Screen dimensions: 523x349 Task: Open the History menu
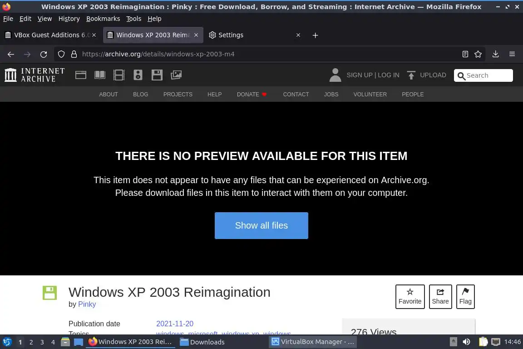tap(69, 19)
